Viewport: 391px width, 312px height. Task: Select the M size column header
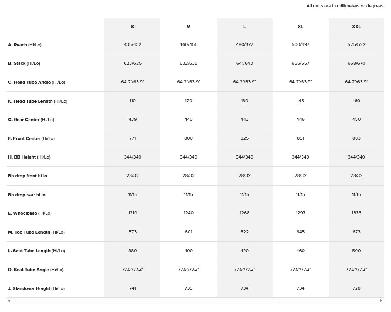point(189,27)
